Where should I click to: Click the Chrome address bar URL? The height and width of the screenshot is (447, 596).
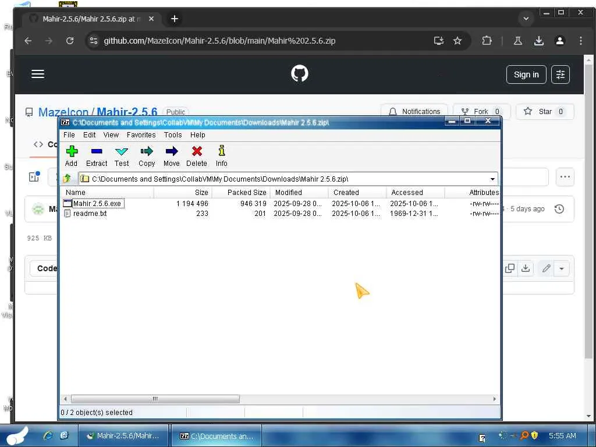click(219, 41)
